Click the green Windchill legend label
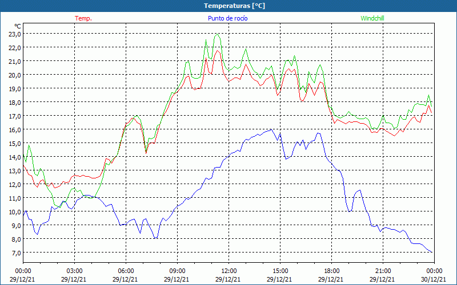Image resolution: width=457 pixels, height=285 pixels. 372,18
